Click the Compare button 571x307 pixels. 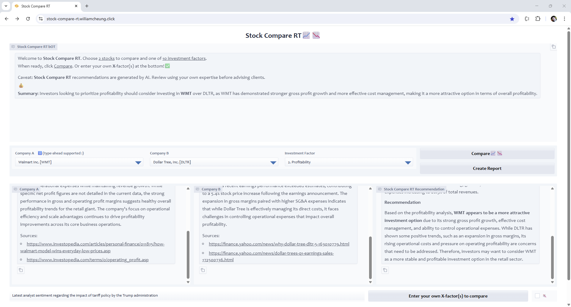click(487, 153)
